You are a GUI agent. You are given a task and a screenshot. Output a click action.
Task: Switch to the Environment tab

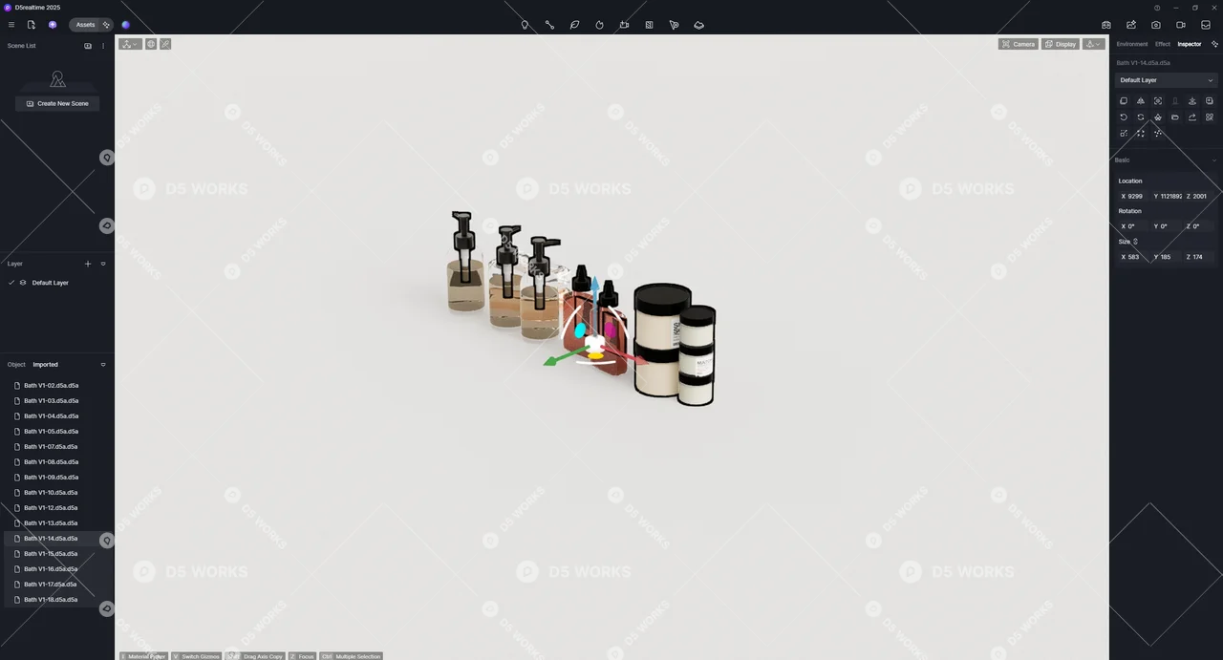click(x=1131, y=44)
